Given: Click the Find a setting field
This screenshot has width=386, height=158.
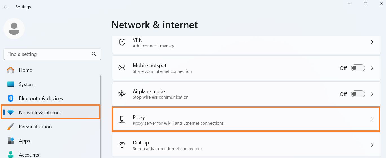Looking at the screenshot, I should (48, 54).
